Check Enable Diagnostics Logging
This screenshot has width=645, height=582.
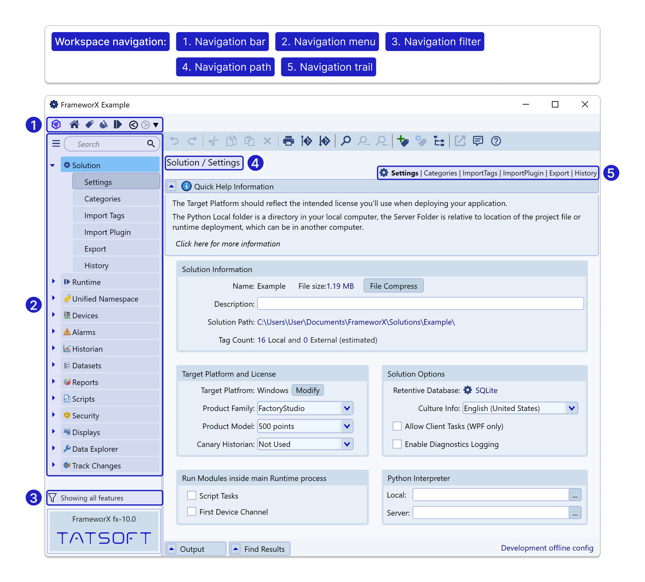click(397, 444)
